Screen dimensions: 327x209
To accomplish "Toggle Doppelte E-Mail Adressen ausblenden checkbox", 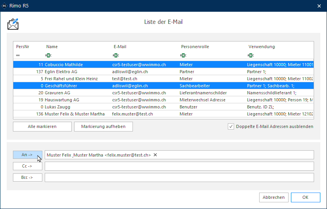I will [231, 126].
